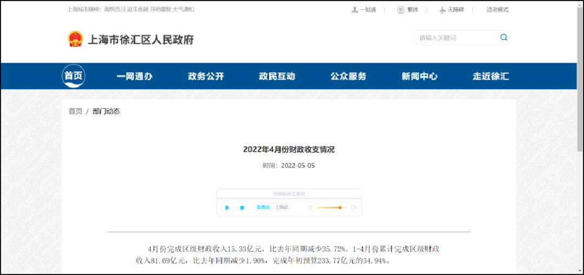
Task: Open 政民互动 menu
Action: pyautogui.click(x=277, y=77)
